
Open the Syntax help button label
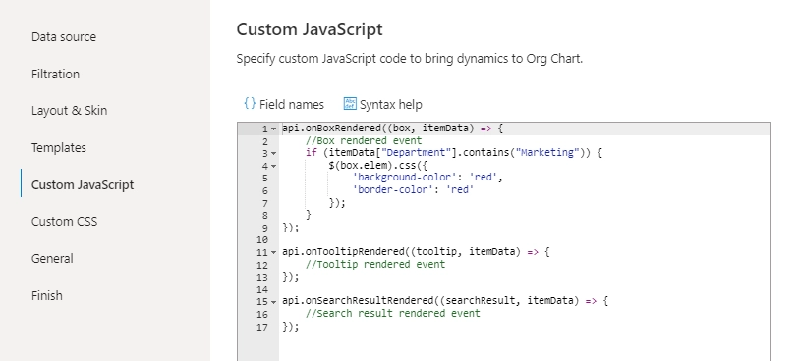click(390, 105)
